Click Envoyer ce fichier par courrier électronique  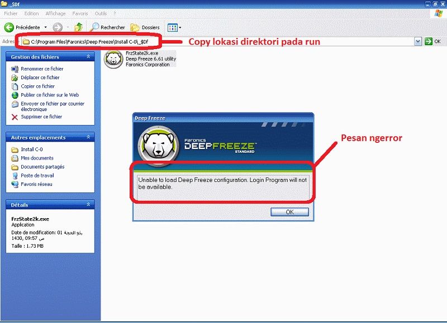53,107
